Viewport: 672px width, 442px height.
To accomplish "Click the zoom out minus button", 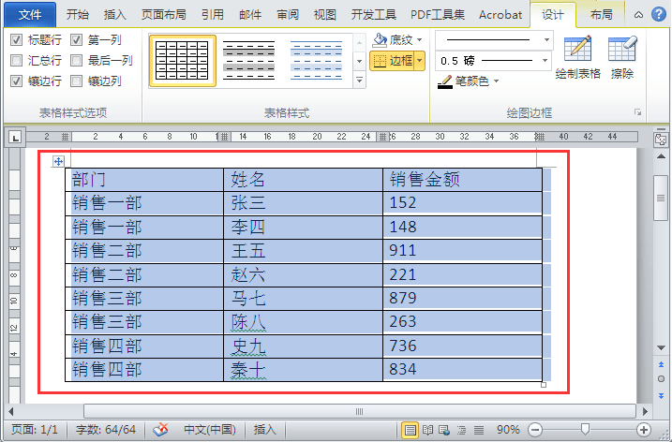I will (x=535, y=429).
